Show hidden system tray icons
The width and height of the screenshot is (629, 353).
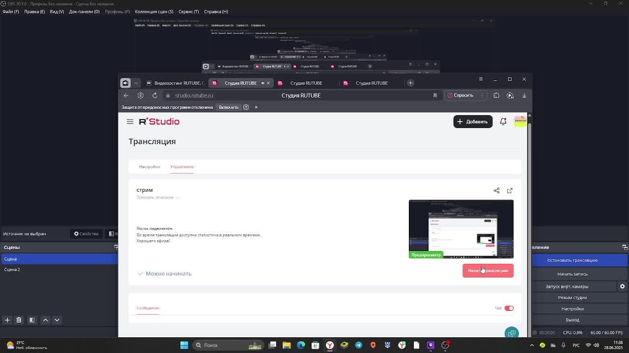click(532, 345)
